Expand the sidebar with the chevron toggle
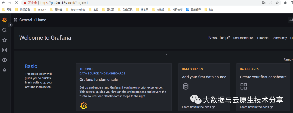Image resolution: width=293 pixels, height=113 pixels. (x=10, y=25)
